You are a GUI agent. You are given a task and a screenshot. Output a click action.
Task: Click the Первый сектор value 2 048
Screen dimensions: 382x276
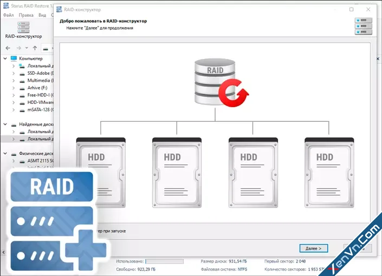pyautogui.click(x=301, y=261)
